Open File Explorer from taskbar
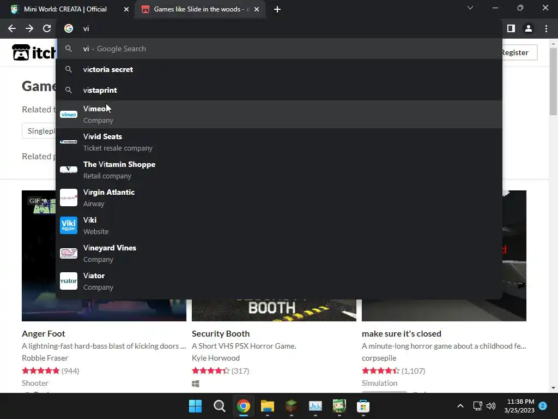This screenshot has height=419, width=558. coord(267,406)
